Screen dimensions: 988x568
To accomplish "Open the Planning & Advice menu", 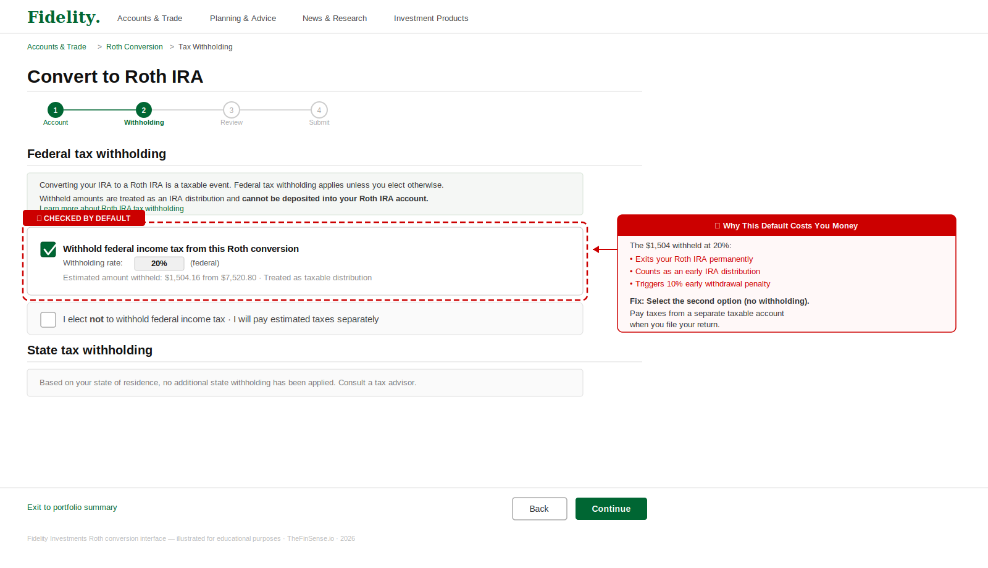I will click(x=243, y=18).
